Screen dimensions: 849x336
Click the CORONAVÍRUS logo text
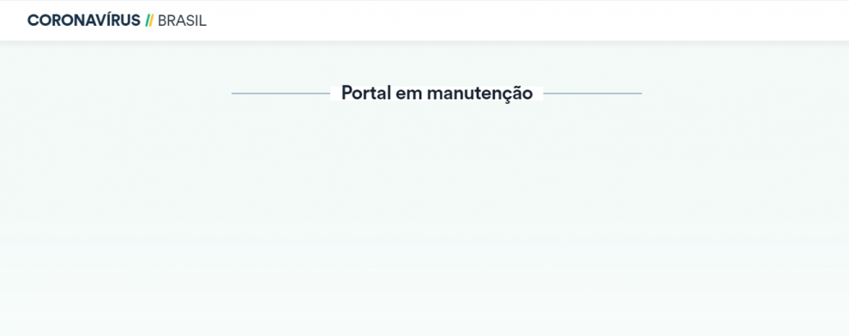[x=84, y=21]
